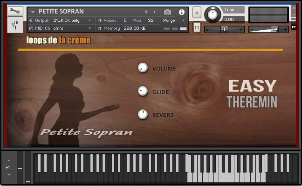The width and height of the screenshot is (302, 186).
Task: Click the Voices count value 0
Action: coord(125,20)
